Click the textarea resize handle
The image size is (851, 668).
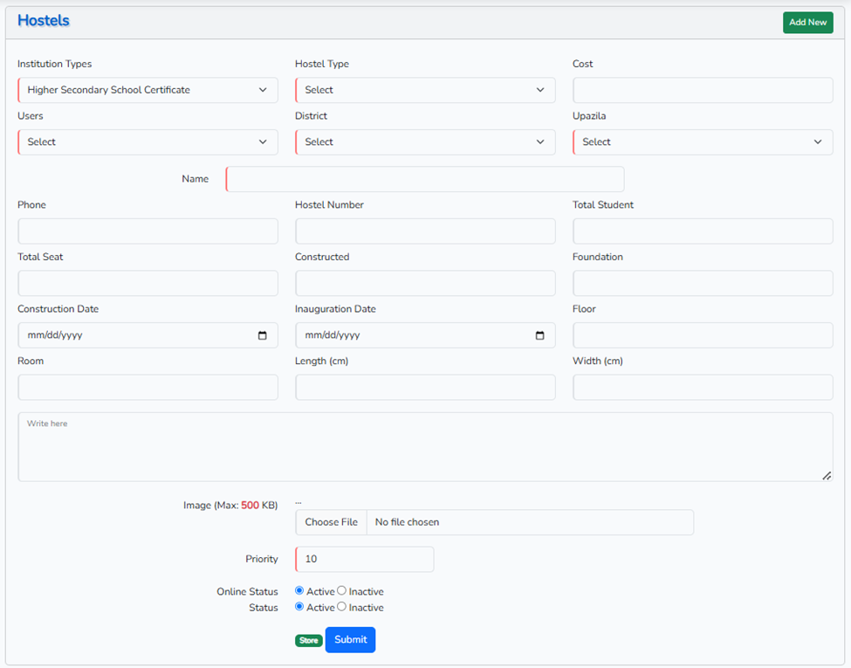point(826,475)
